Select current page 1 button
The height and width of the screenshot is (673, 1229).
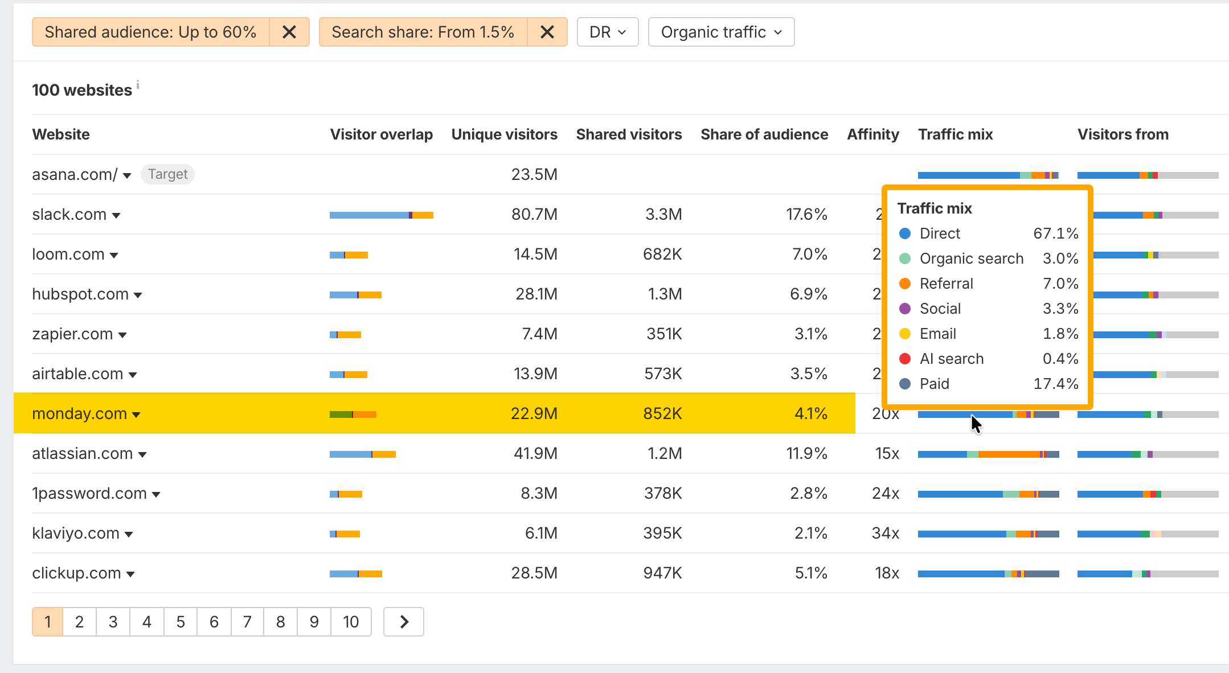pyautogui.click(x=48, y=622)
